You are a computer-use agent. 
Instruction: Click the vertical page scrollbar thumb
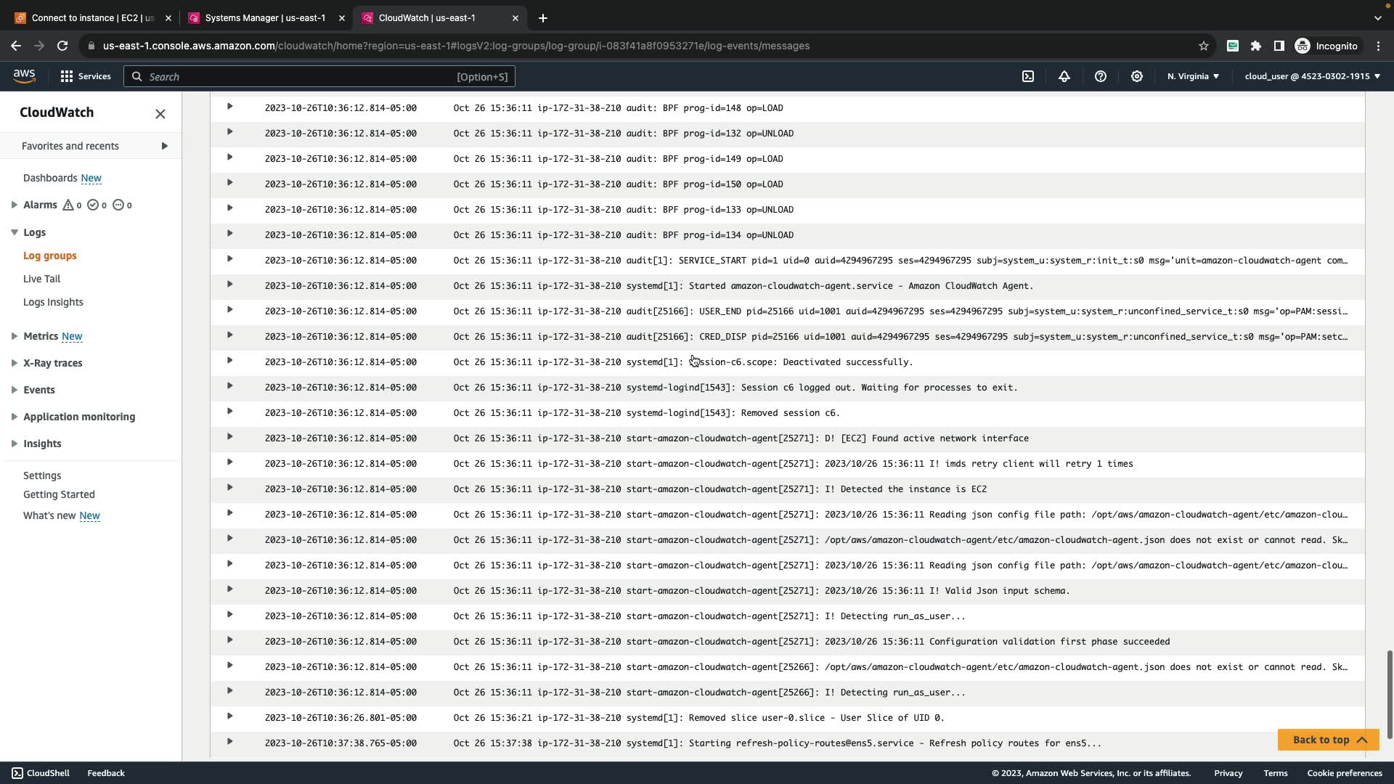point(1390,693)
